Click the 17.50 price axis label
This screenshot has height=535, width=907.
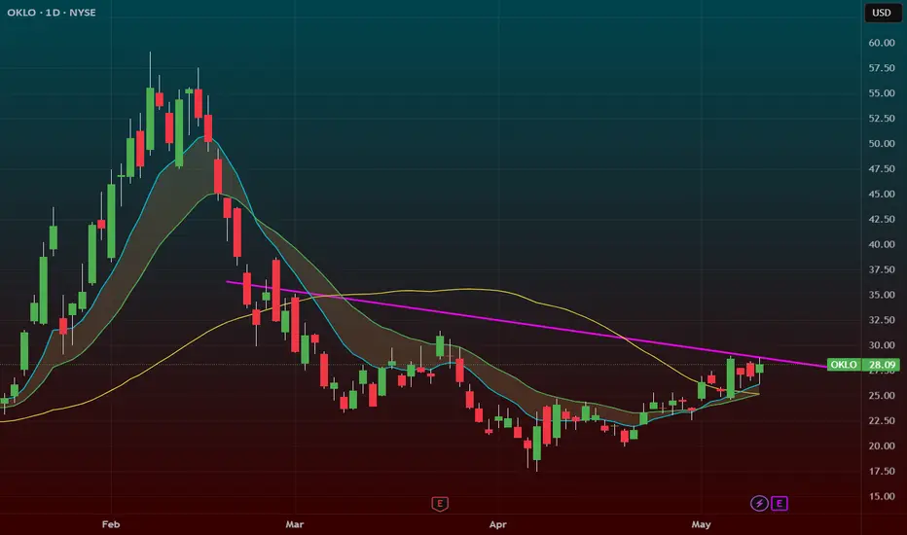[x=882, y=471]
